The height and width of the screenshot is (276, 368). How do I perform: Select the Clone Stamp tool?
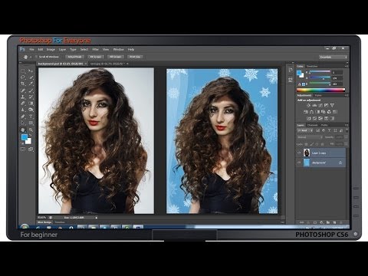point(23,97)
